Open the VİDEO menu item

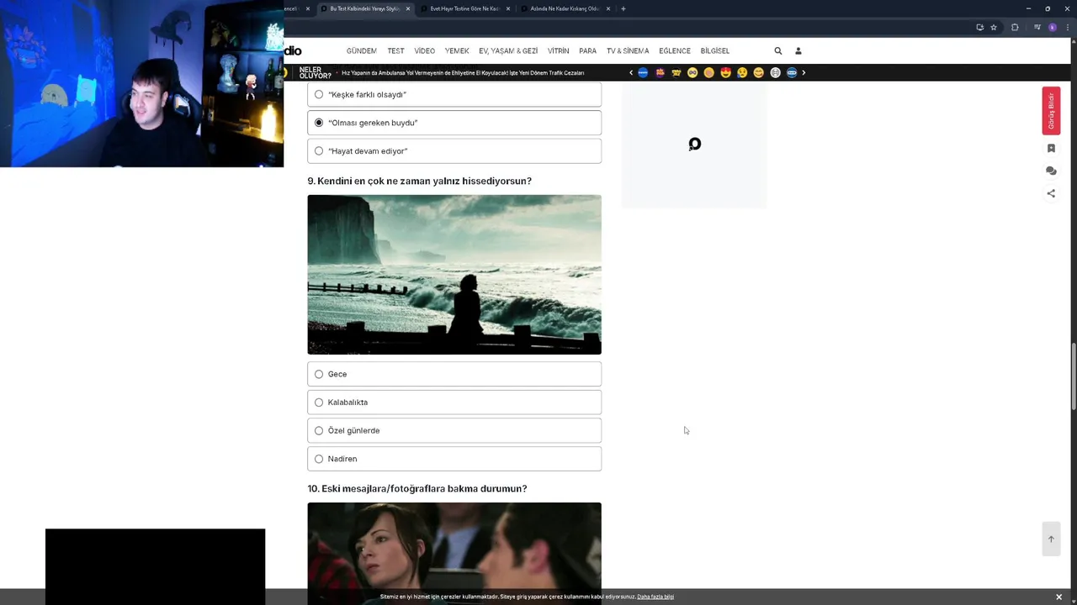425,51
